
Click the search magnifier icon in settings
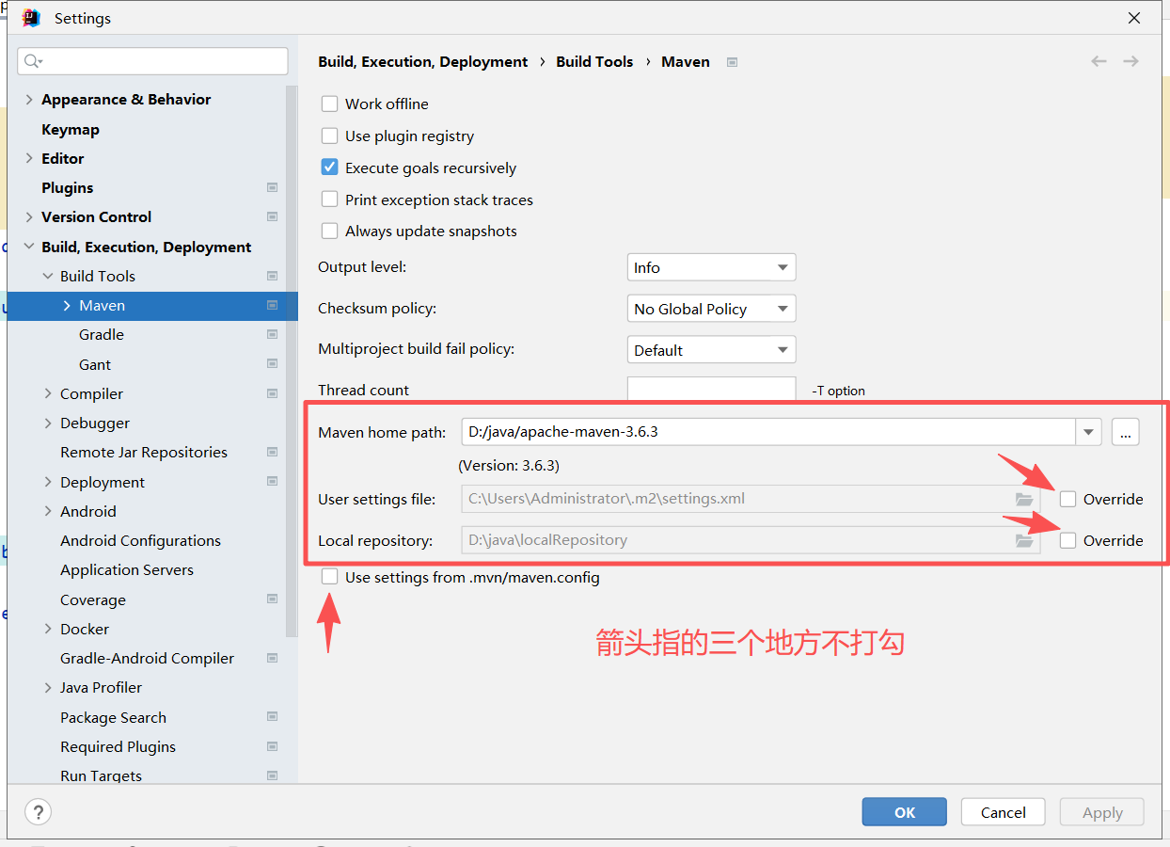pos(32,61)
